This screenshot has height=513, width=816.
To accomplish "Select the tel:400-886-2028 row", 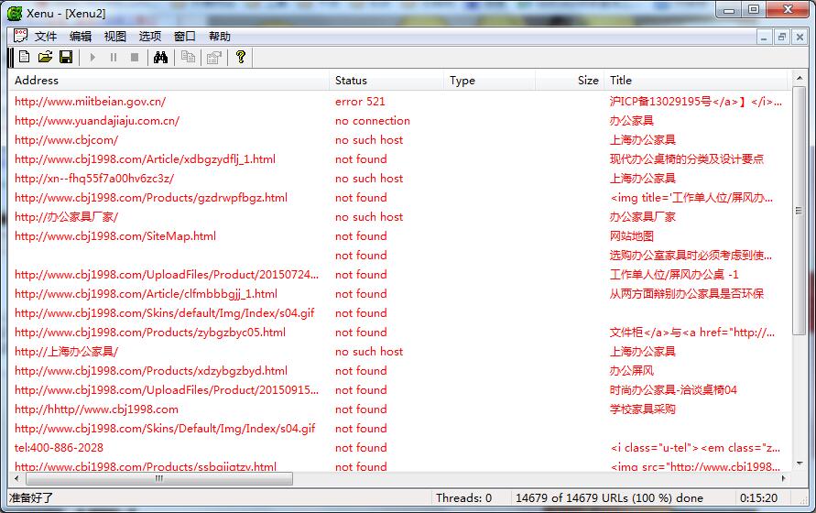I will click(398, 448).
